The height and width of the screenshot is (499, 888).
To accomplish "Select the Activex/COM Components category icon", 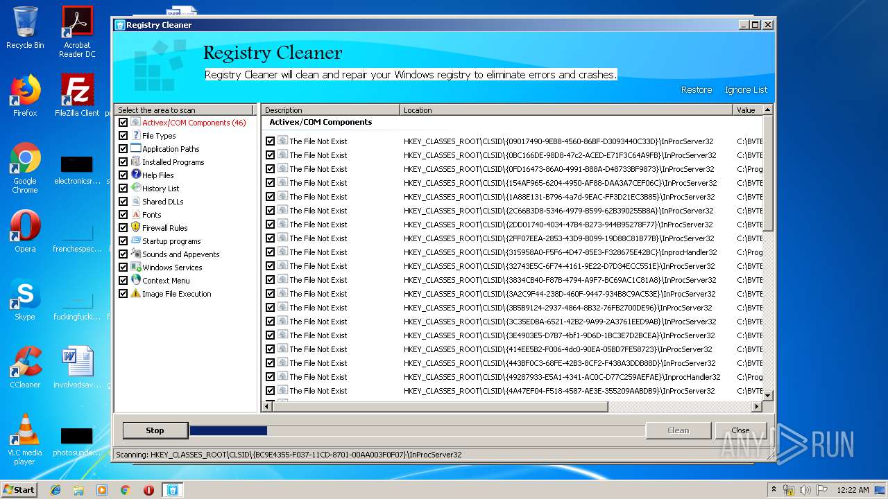I will coord(136,122).
